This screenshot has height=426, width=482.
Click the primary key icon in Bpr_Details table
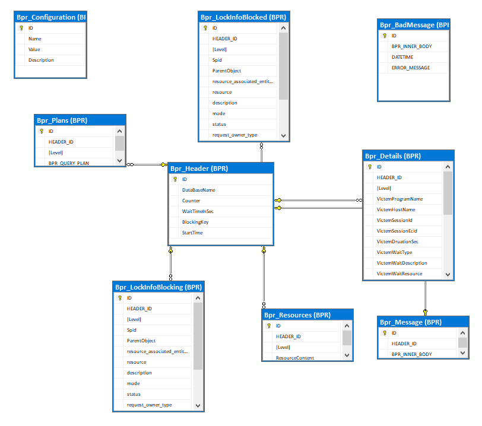coord(370,167)
